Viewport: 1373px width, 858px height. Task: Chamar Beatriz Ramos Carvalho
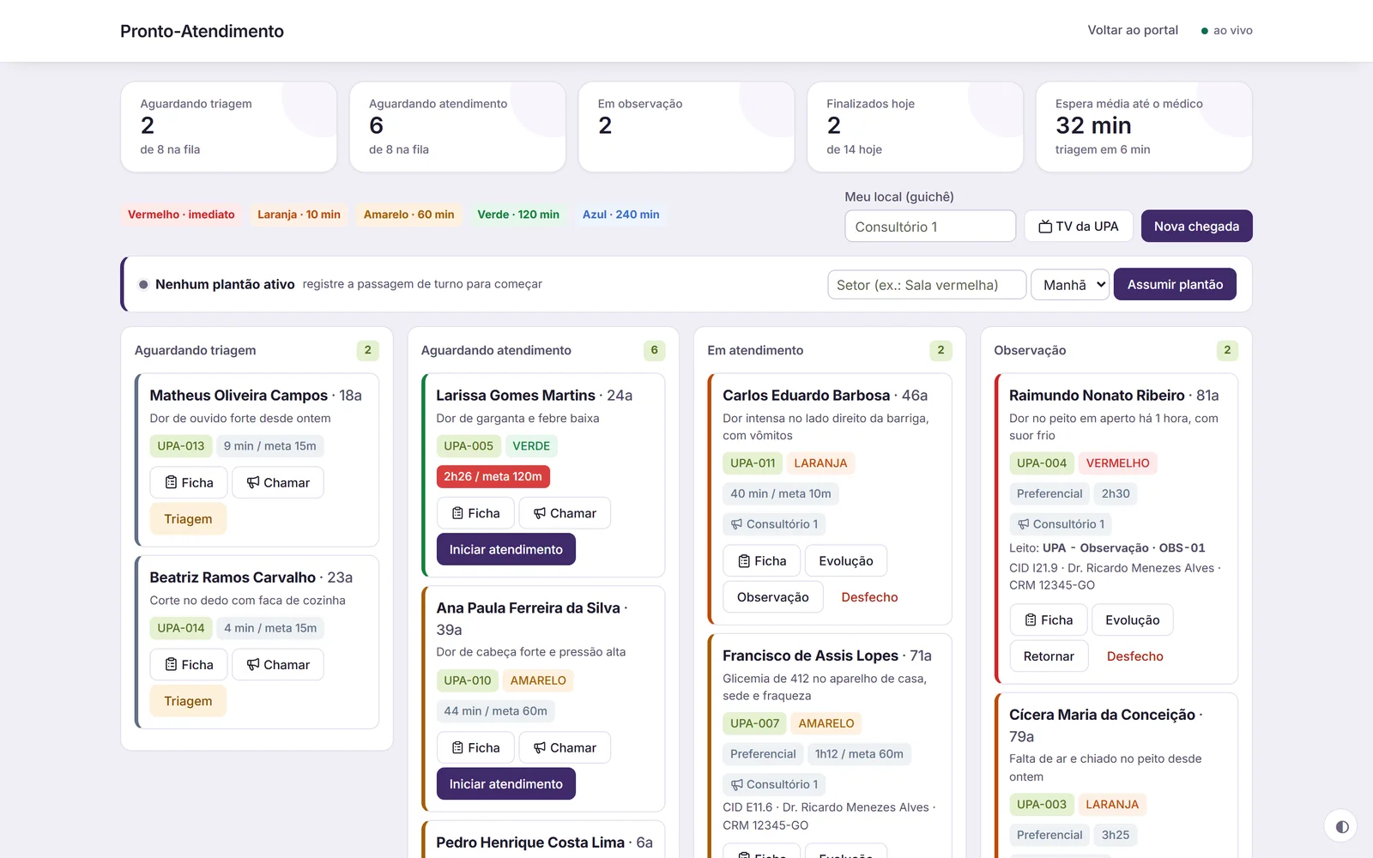[x=278, y=665]
